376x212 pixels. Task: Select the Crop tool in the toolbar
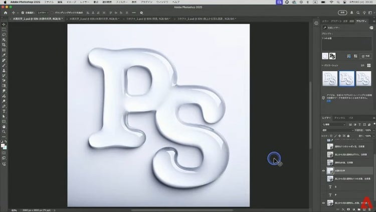4,44
